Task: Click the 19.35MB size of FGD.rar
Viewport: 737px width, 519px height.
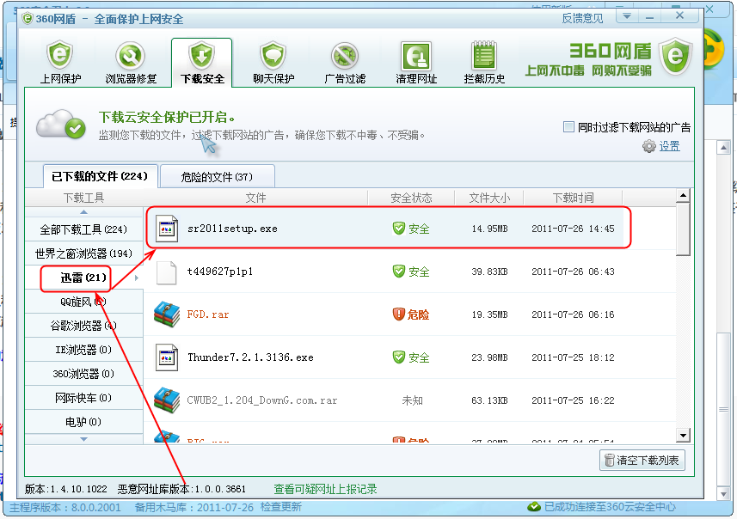Action: coord(489,314)
